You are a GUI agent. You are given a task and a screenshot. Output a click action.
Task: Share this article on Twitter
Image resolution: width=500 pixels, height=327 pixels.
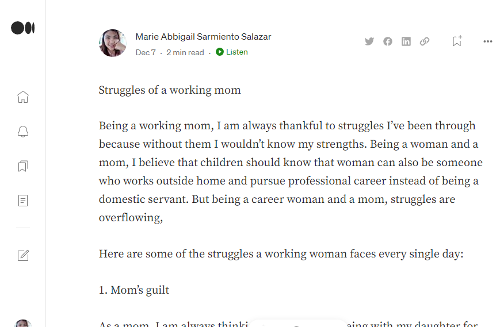tap(369, 41)
